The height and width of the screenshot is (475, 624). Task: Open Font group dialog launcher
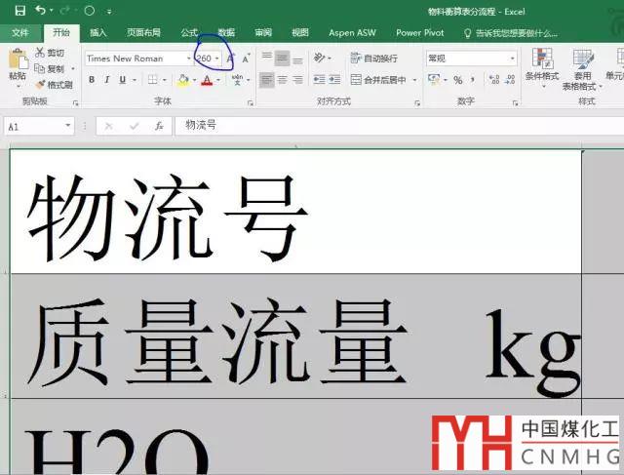251,103
